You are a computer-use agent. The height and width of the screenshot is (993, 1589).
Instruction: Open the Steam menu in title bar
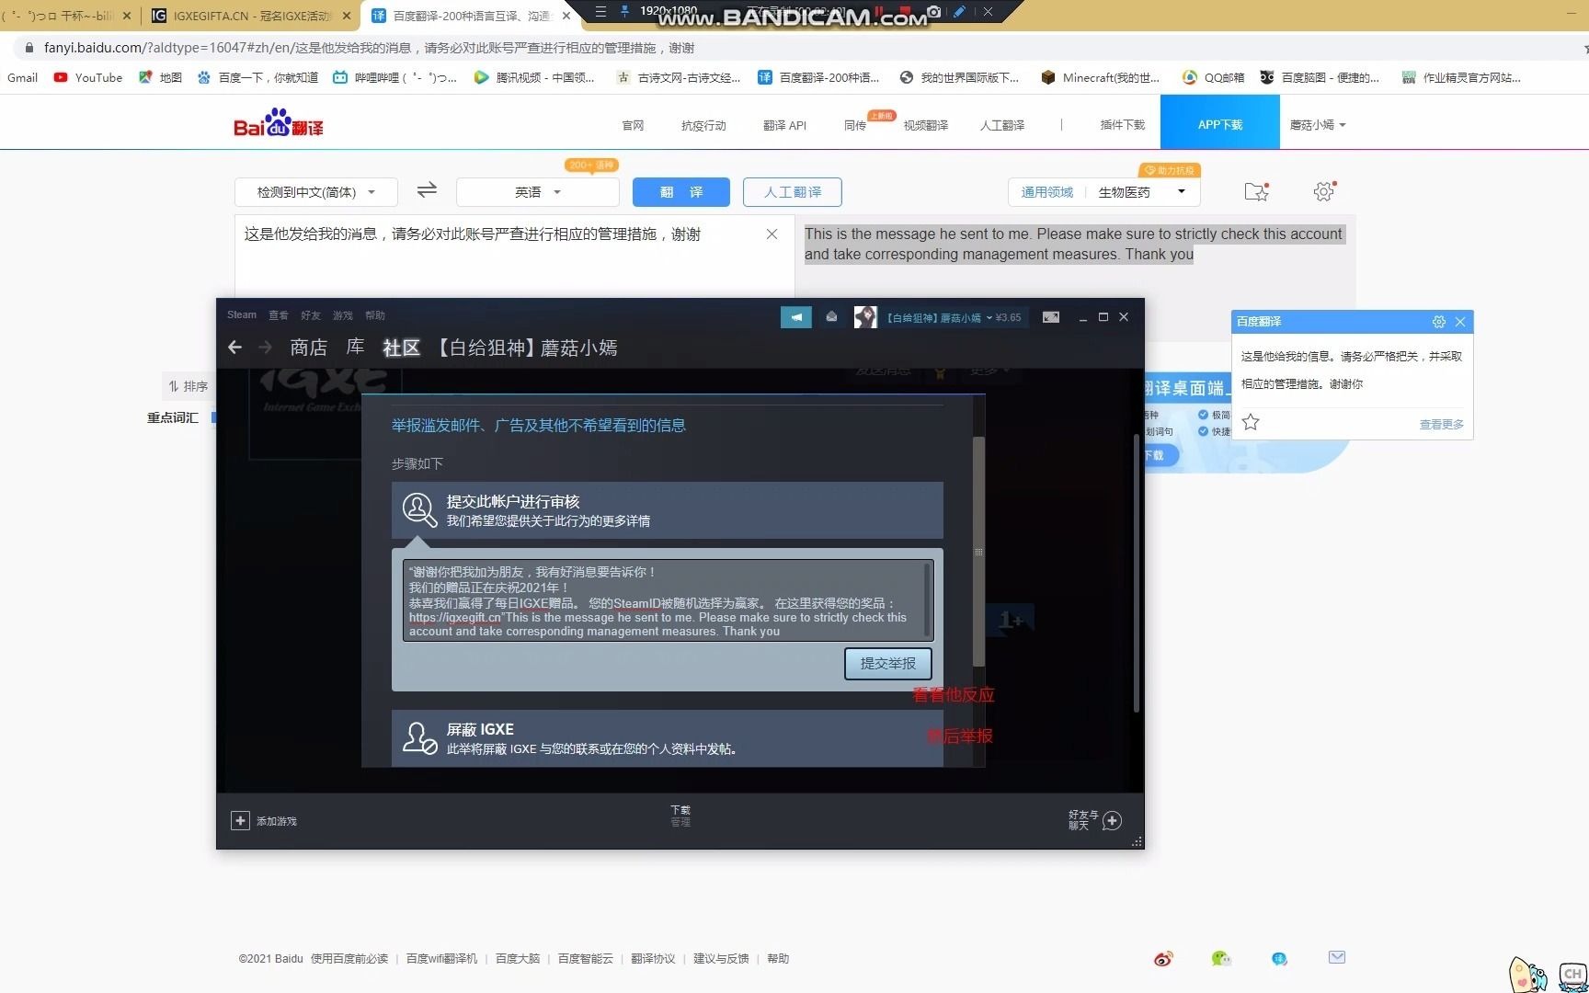(x=242, y=315)
